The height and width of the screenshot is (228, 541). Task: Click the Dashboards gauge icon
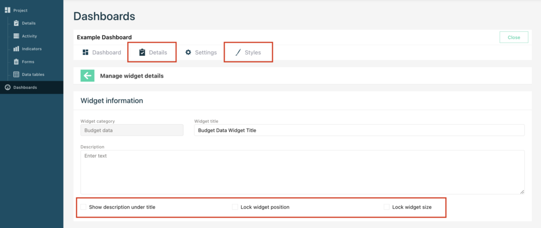click(7, 88)
